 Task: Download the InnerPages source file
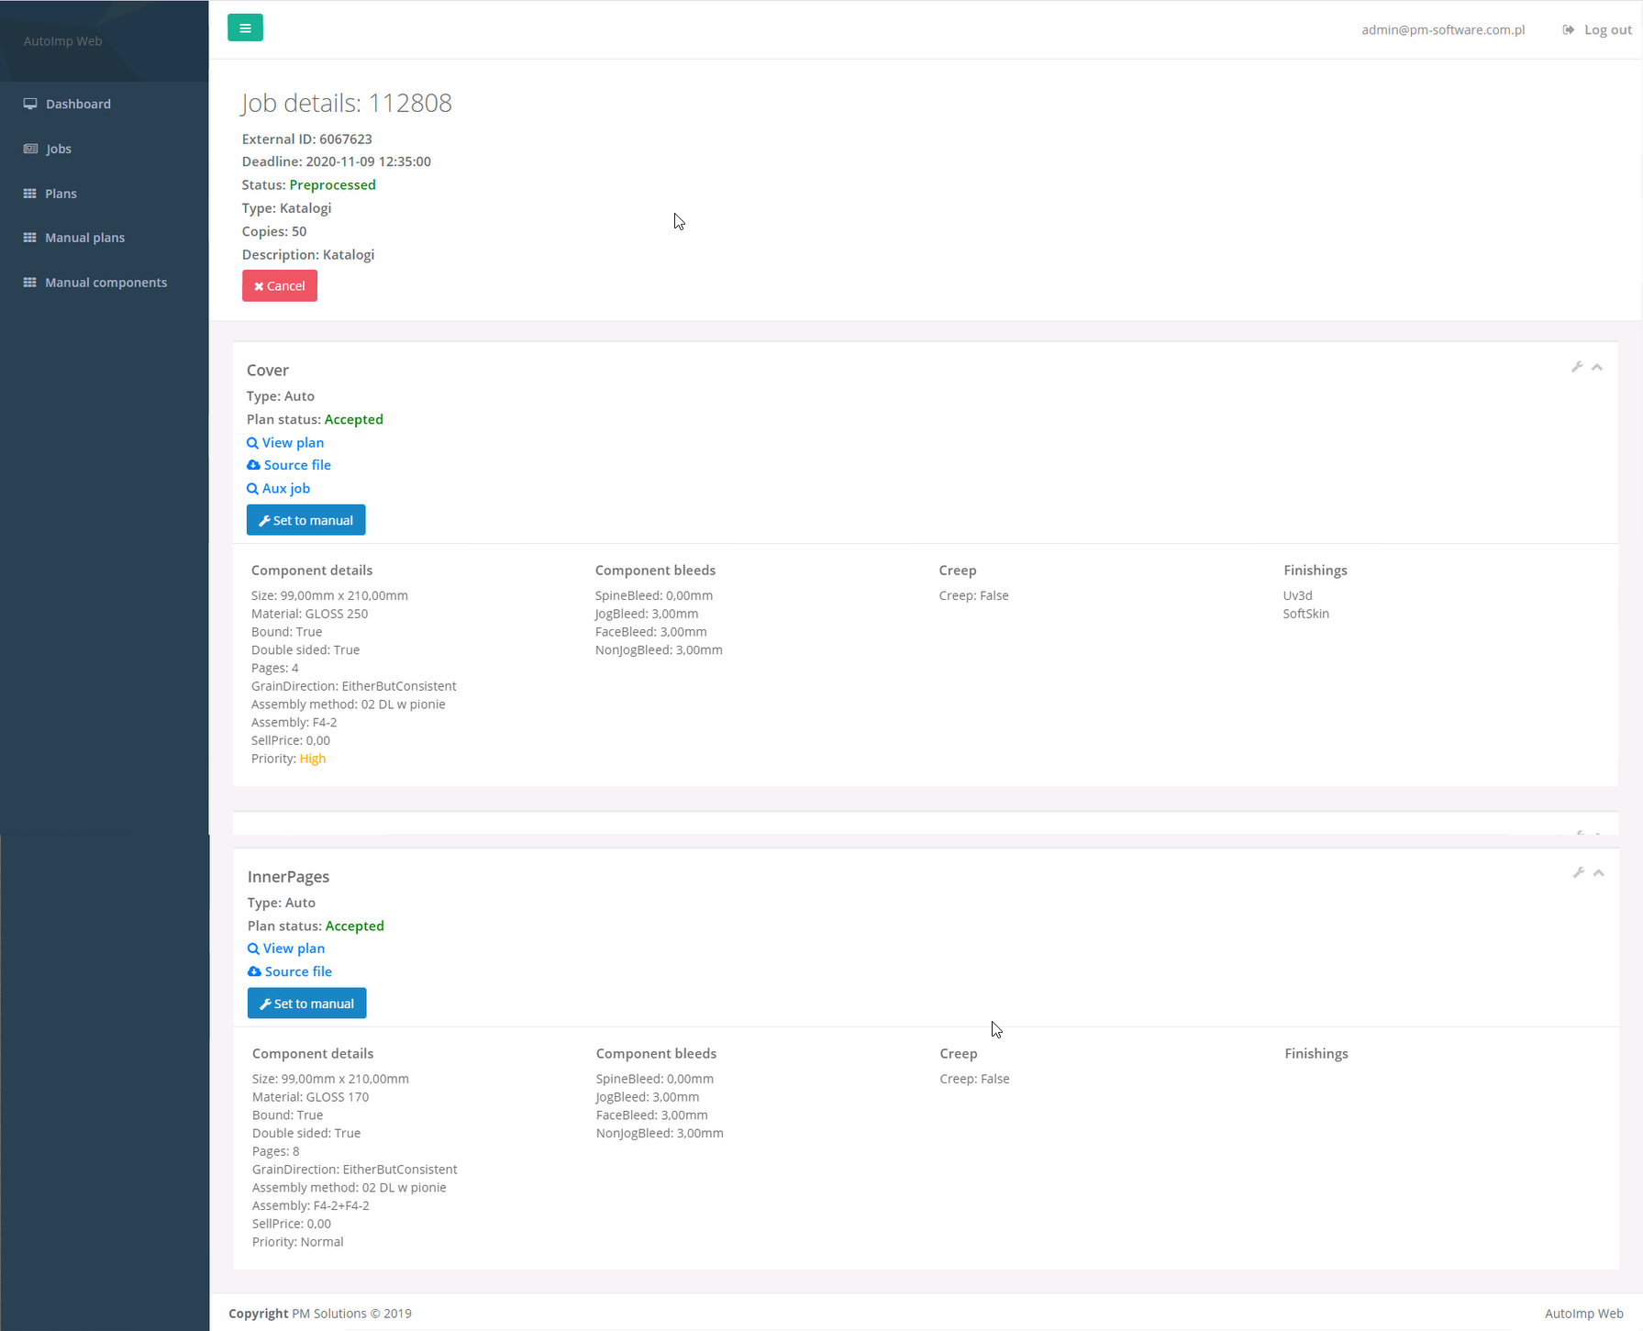(x=297, y=971)
